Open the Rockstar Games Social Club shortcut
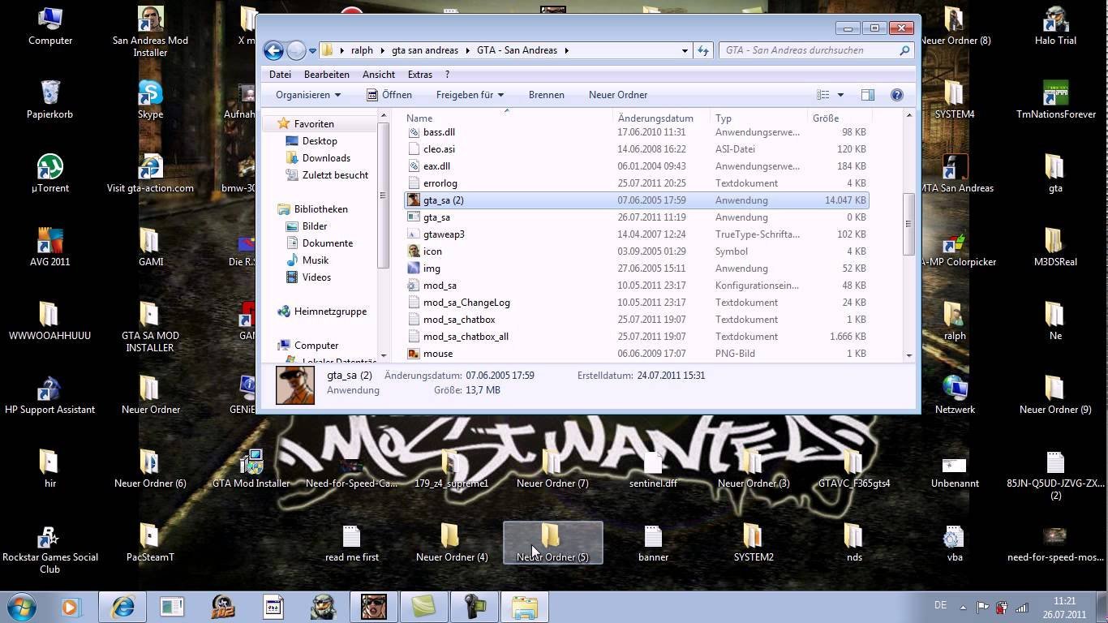Screen dimensions: 1108x623 click(50, 549)
